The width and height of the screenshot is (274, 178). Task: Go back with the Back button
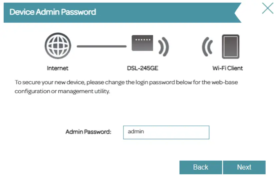(x=201, y=167)
